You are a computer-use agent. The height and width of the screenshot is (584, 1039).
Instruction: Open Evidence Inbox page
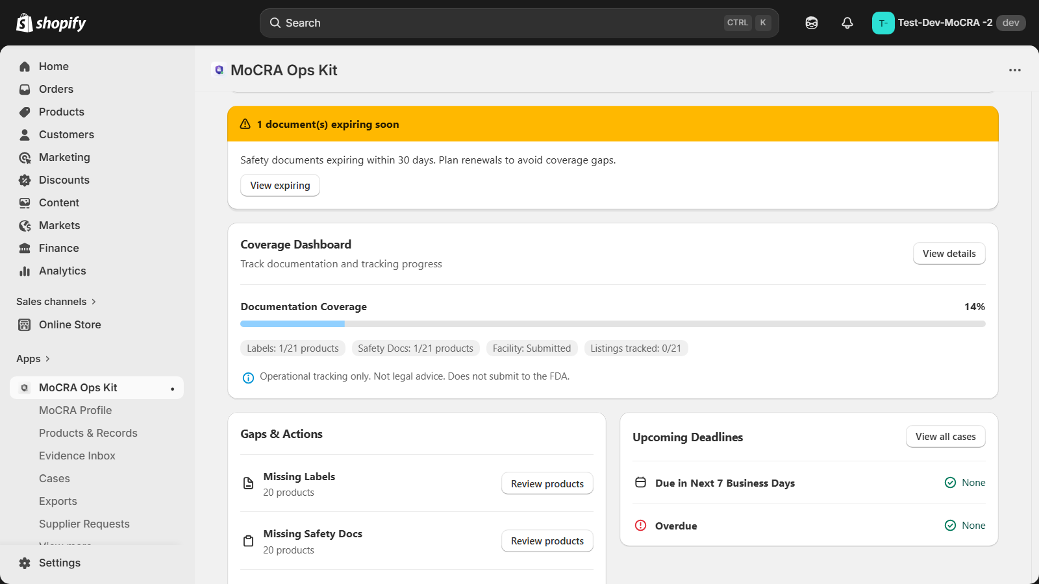pyautogui.click(x=77, y=456)
